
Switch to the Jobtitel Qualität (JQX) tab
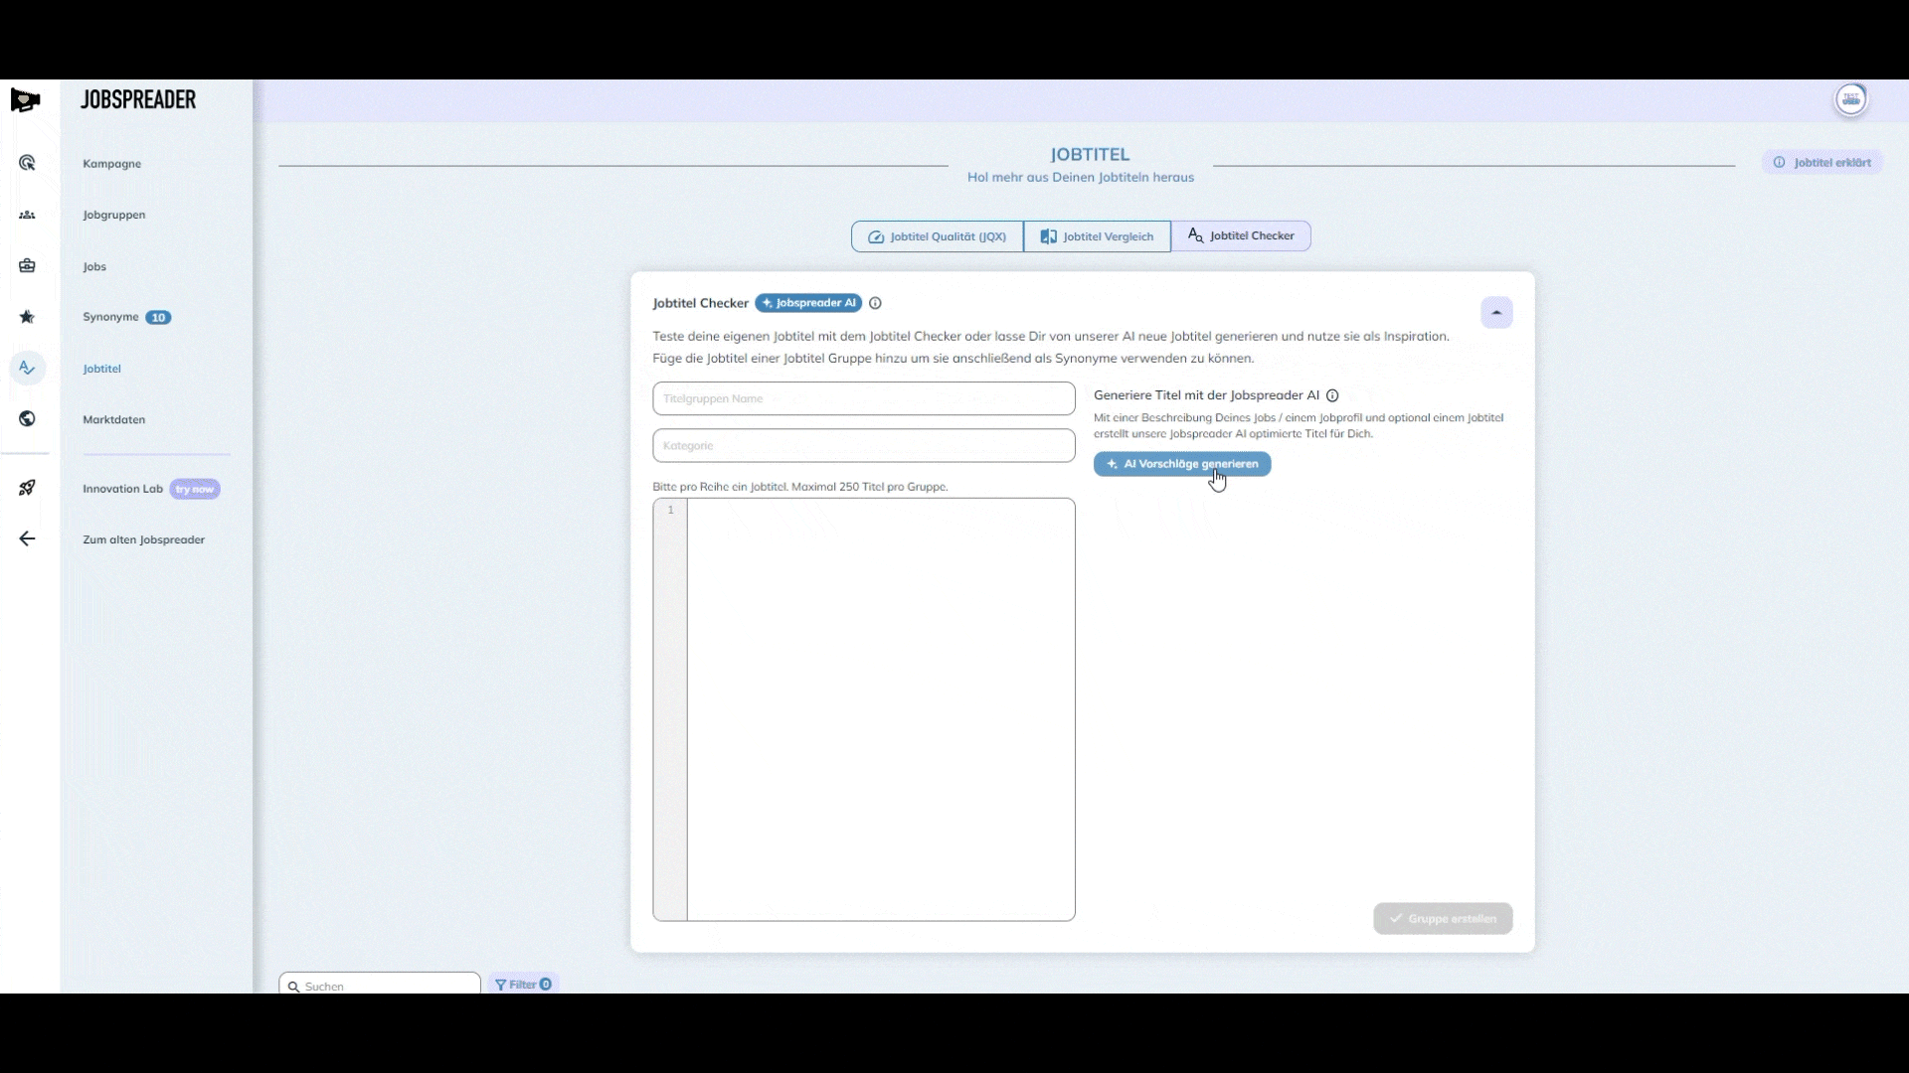[937, 236]
